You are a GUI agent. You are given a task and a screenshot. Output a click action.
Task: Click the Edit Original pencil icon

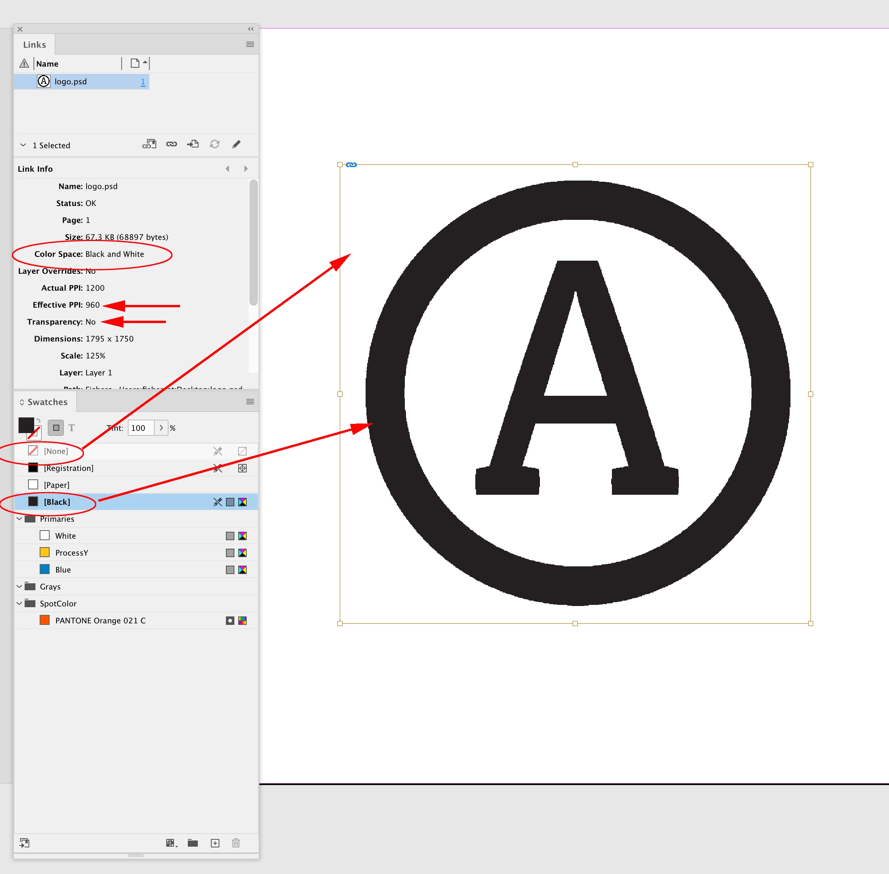coord(236,145)
